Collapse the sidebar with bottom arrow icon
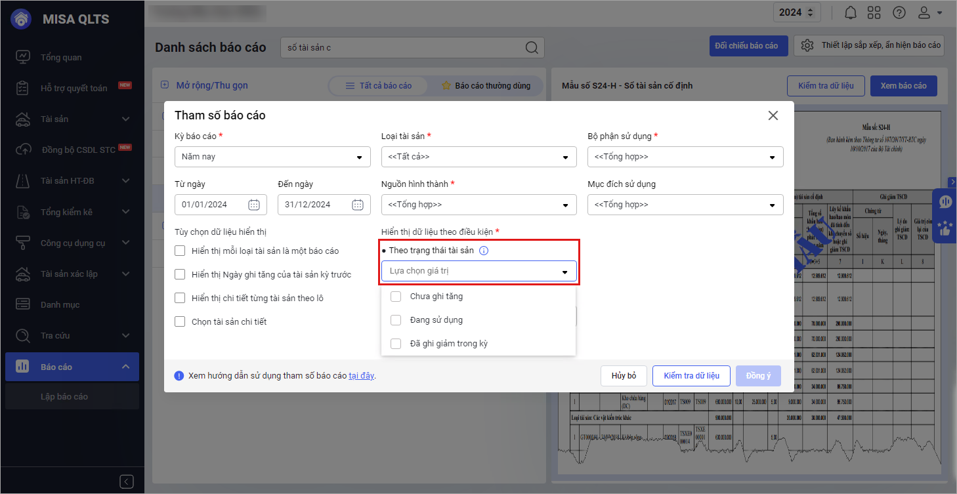The height and width of the screenshot is (494, 957). coord(127,482)
